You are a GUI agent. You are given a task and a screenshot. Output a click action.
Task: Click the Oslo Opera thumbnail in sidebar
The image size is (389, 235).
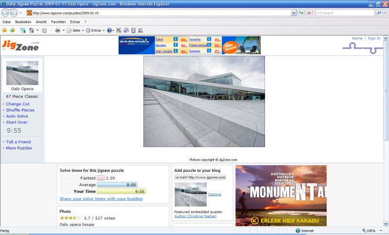[x=22, y=73]
